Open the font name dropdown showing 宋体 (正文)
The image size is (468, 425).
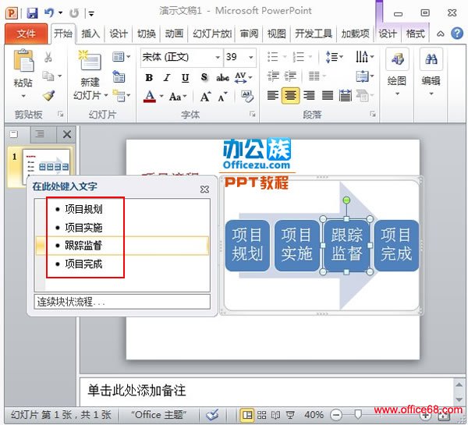pyautogui.click(x=218, y=57)
